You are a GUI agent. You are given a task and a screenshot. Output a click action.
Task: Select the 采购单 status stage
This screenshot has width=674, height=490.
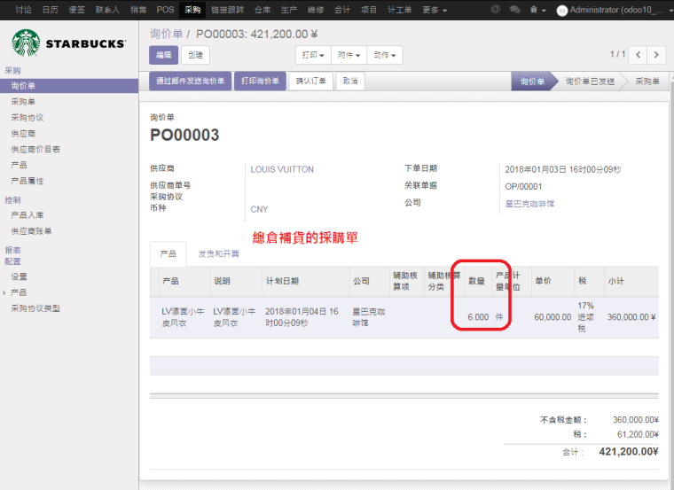point(647,82)
